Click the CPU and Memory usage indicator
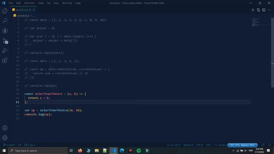This screenshot has width=274, height=154. 242,145
